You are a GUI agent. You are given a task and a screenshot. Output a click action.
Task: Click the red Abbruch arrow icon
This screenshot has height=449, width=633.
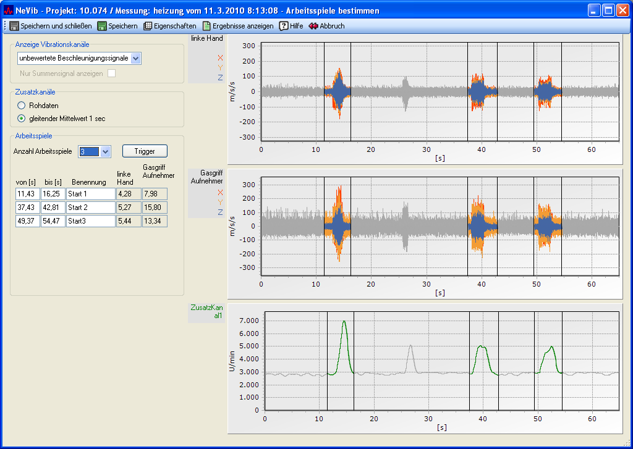click(313, 26)
